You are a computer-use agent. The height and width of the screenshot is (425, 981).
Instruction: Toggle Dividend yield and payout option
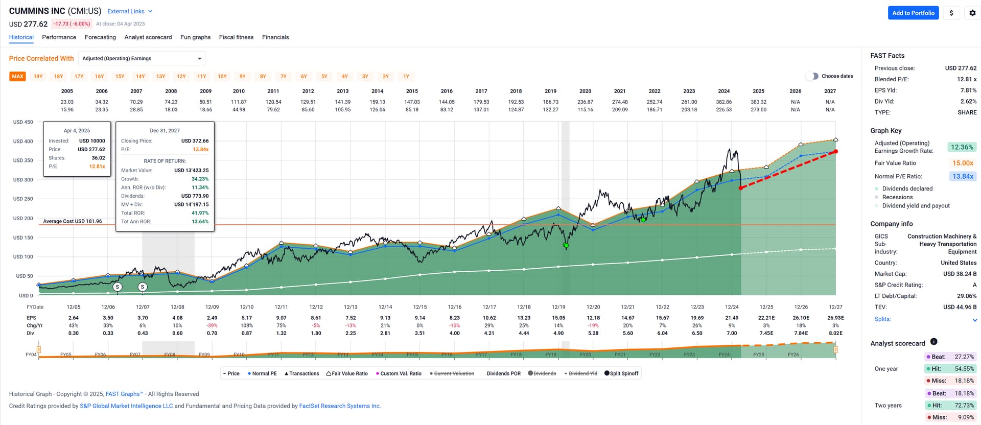pyautogui.click(x=912, y=206)
